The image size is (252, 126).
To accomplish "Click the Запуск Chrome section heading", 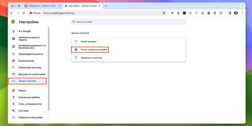I will (x=80, y=33).
